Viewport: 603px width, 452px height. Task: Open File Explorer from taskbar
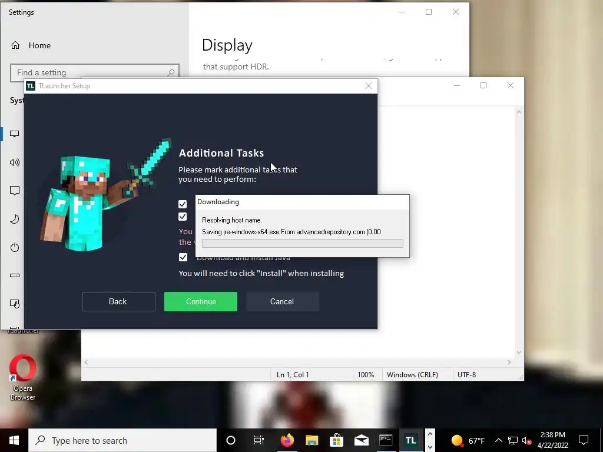312,440
